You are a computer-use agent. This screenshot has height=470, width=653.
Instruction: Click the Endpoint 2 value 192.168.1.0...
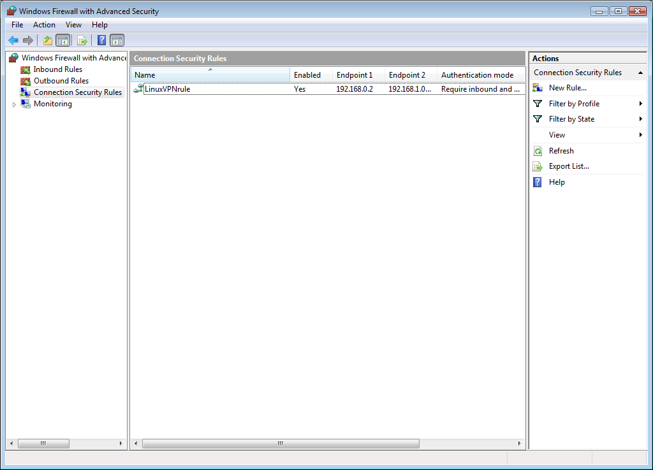click(410, 89)
